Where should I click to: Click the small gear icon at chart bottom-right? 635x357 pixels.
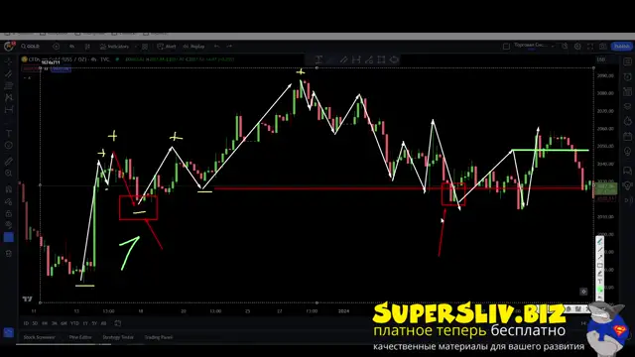tap(583, 292)
